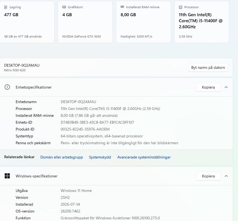Click the Enhetsnamn value DESKTOP-0Q2AMAU
This screenshot has height=221, width=238.
coord(78,102)
